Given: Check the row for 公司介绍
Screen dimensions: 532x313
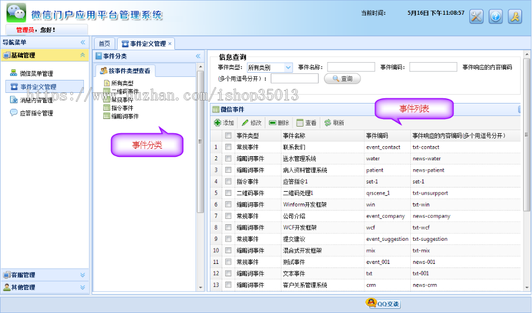Looking at the screenshot, I should 228,216.
